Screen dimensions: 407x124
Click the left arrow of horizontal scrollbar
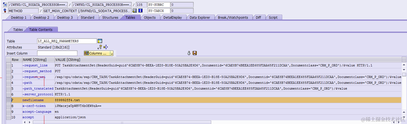24,122
